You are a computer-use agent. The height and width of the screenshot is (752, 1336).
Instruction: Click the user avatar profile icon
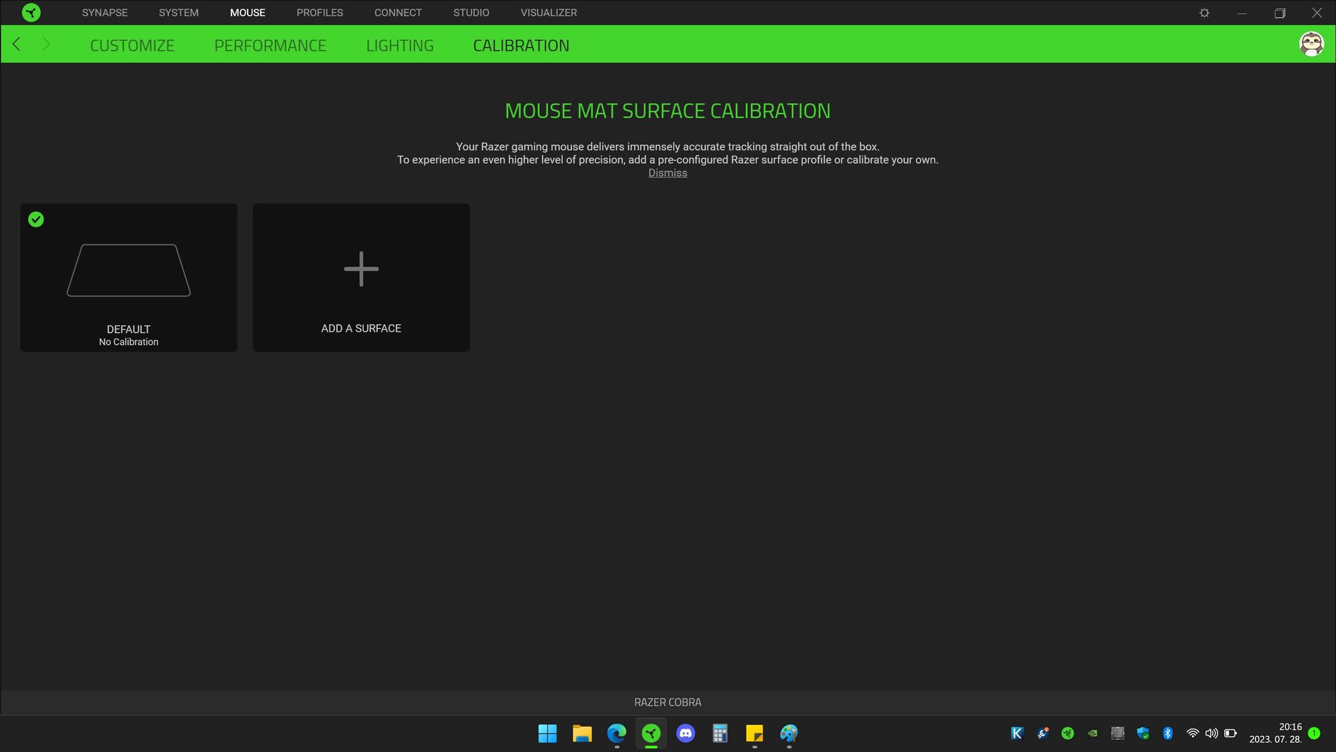coord(1311,44)
